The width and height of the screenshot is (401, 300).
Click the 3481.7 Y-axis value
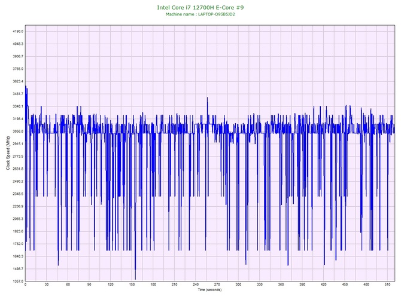point(18,94)
